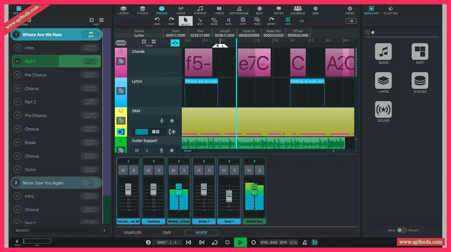451x252 pixels.
Task: Solo the Stereo Out channel
Action: tap(260, 170)
